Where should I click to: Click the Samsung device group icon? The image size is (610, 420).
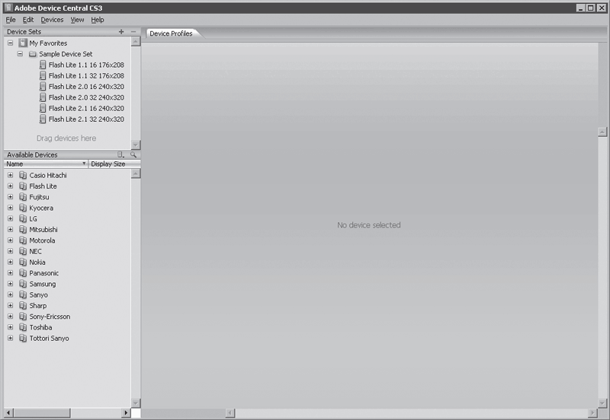point(23,284)
